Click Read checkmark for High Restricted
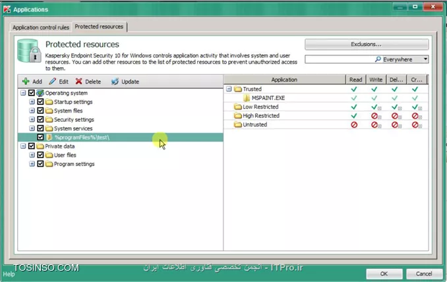The image size is (447, 282). pos(354,116)
